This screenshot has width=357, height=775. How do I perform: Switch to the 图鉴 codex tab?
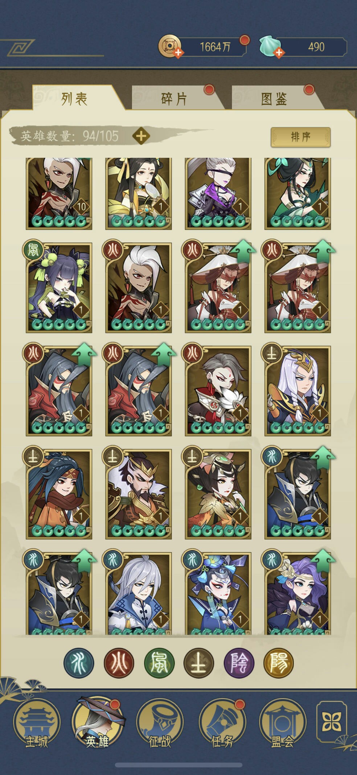tap(274, 99)
